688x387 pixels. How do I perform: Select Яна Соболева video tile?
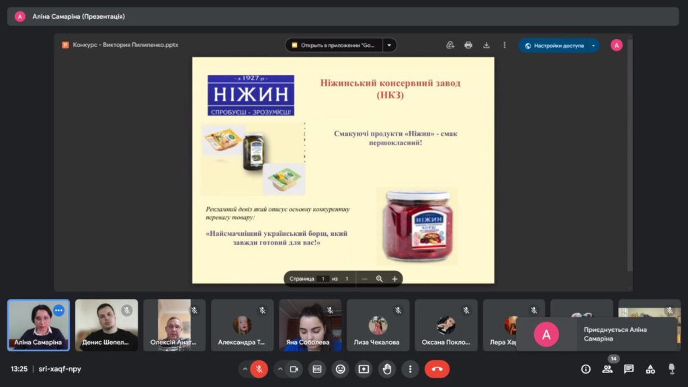pos(310,325)
